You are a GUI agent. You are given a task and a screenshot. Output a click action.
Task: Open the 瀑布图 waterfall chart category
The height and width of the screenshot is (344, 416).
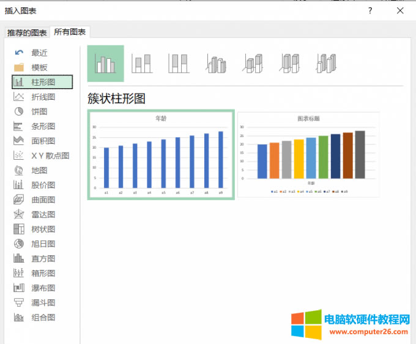(42, 288)
